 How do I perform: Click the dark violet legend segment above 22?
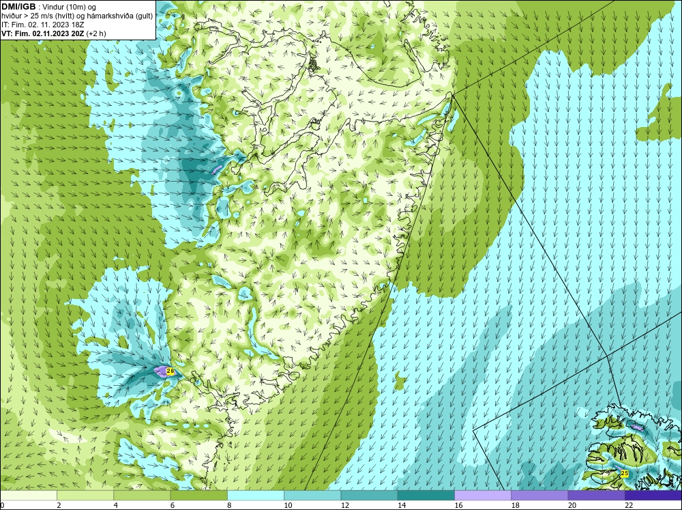pyautogui.click(x=653, y=495)
